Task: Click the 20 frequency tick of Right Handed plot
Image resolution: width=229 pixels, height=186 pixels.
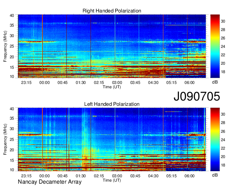Action: [x=12, y=57]
